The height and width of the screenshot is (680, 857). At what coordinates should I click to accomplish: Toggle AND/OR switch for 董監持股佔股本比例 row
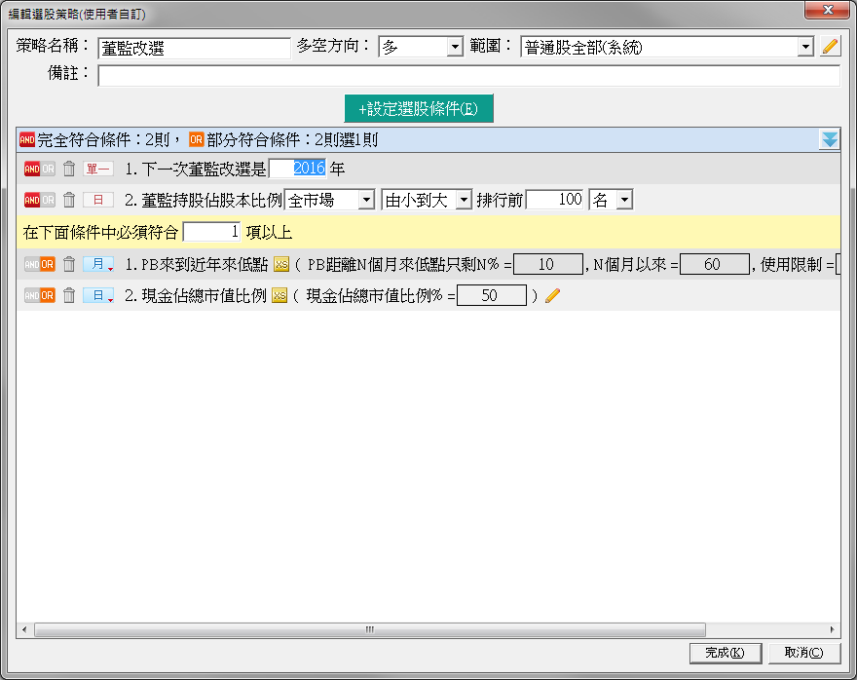pos(39,200)
